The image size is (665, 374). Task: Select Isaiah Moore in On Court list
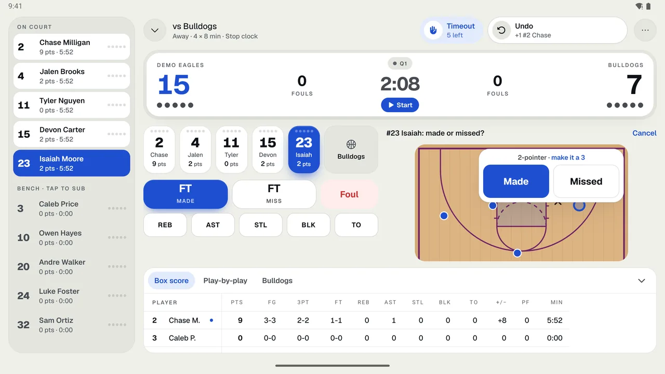coord(72,163)
